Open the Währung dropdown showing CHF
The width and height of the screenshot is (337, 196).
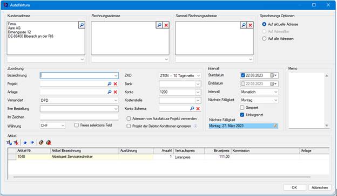63,125
